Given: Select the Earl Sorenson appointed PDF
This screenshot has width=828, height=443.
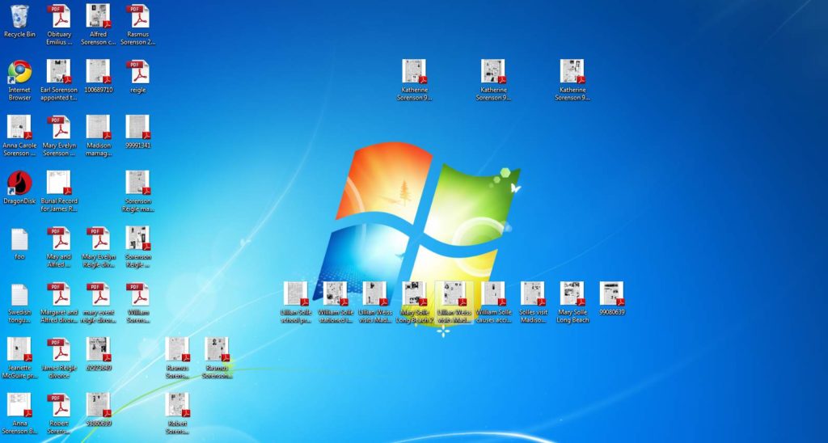Looking at the screenshot, I should [x=59, y=72].
